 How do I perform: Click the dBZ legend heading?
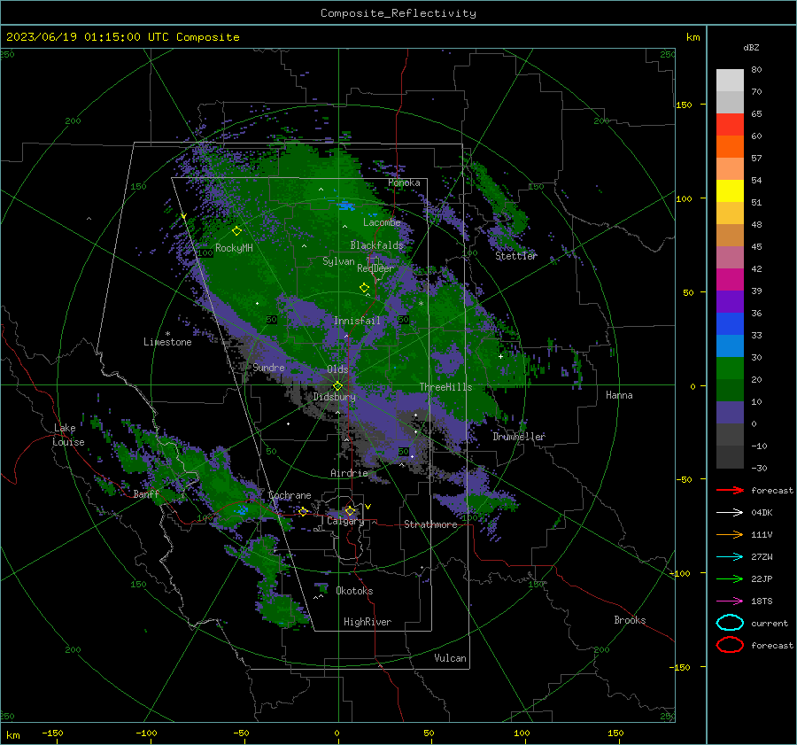click(751, 47)
